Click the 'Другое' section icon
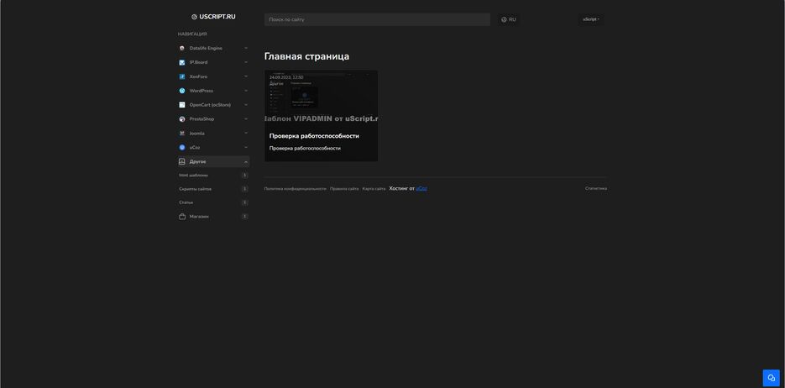The width and height of the screenshot is (785, 388). [x=182, y=162]
